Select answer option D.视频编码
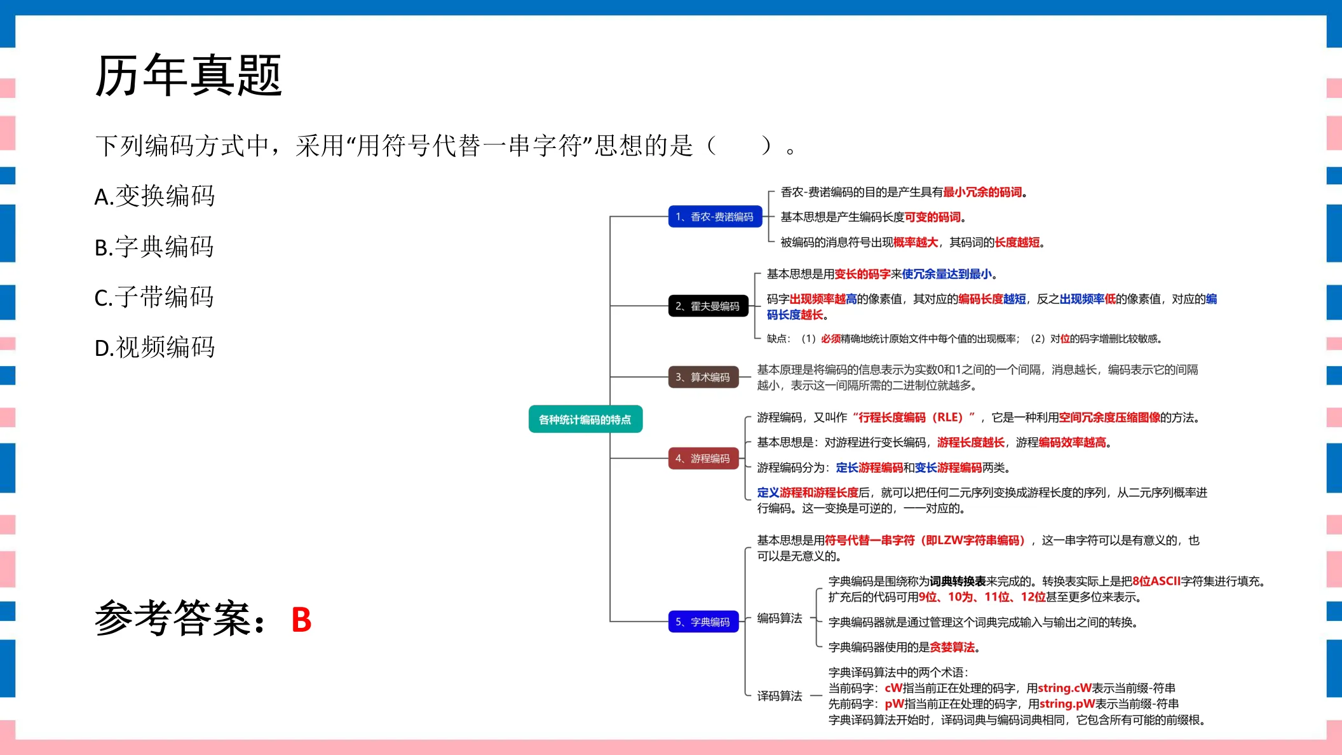This screenshot has height=755, width=1342. (x=154, y=348)
